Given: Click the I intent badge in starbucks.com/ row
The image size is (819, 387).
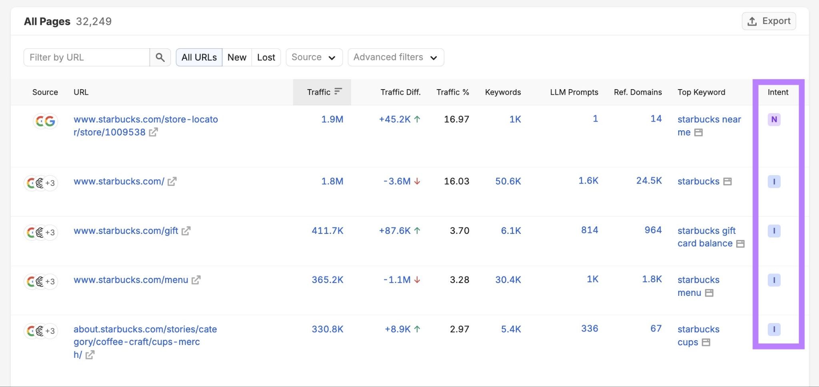Looking at the screenshot, I should (x=774, y=182).
